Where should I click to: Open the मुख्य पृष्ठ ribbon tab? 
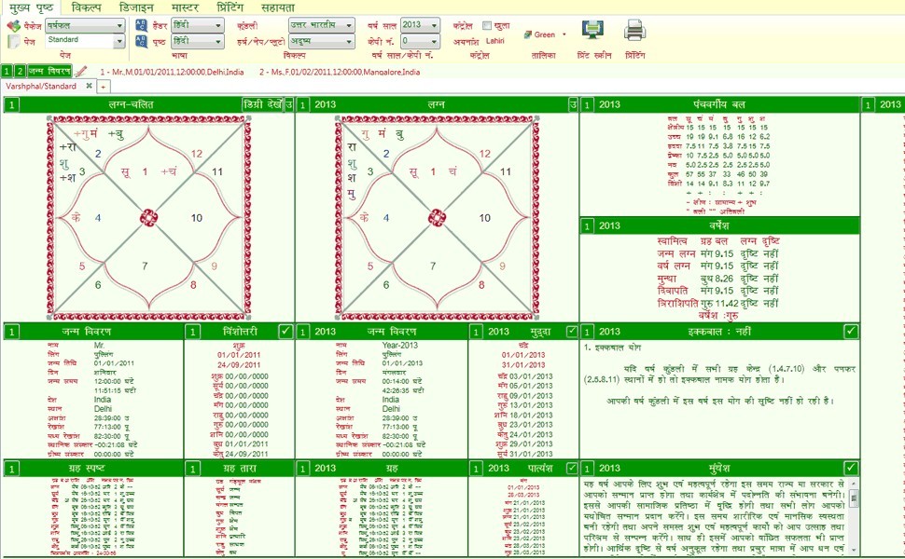pyautogui.click(x=31, y=7)
